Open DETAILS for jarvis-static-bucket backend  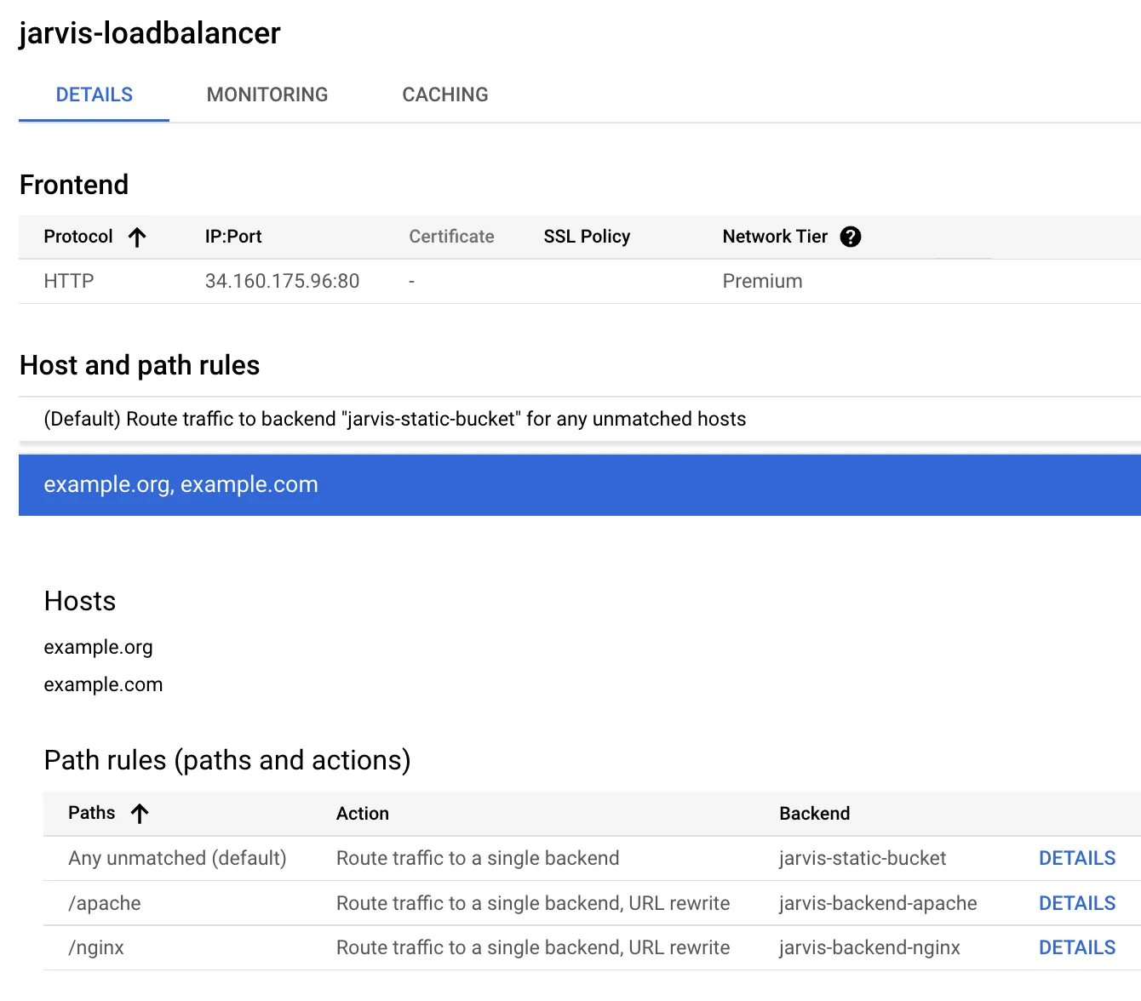(x=1076, y=858)
